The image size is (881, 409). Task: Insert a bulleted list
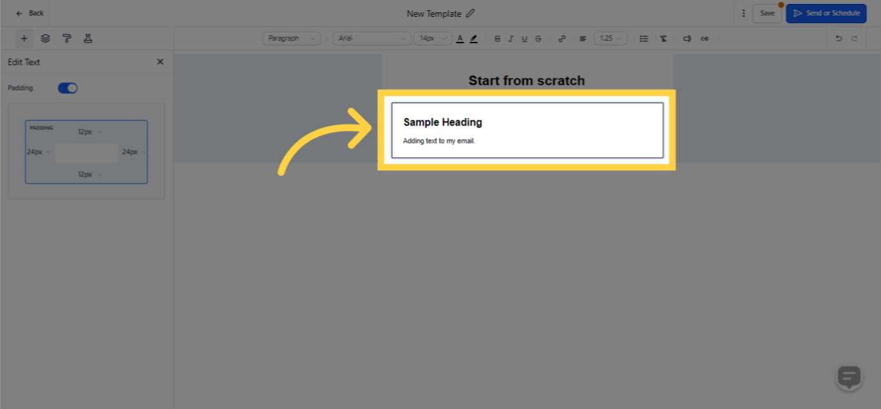[644, 39]
